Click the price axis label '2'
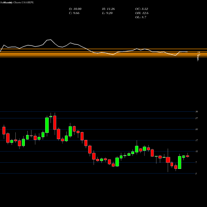 (x=196, y=173)
